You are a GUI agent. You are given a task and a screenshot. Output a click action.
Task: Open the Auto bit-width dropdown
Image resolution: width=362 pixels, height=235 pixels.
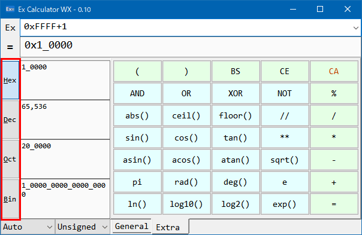click(x=28, y=227)
